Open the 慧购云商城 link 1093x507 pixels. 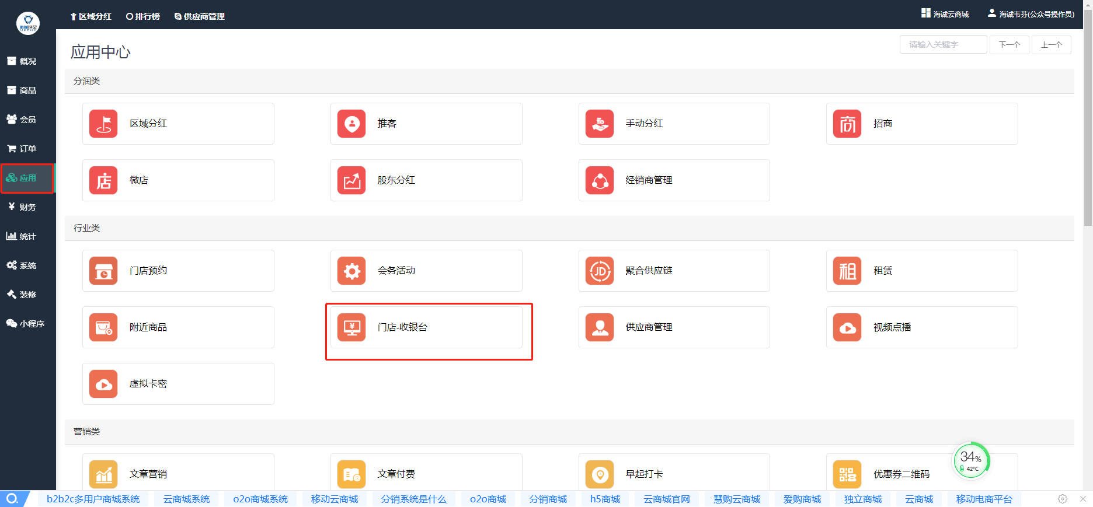click(x=737, y=499)
